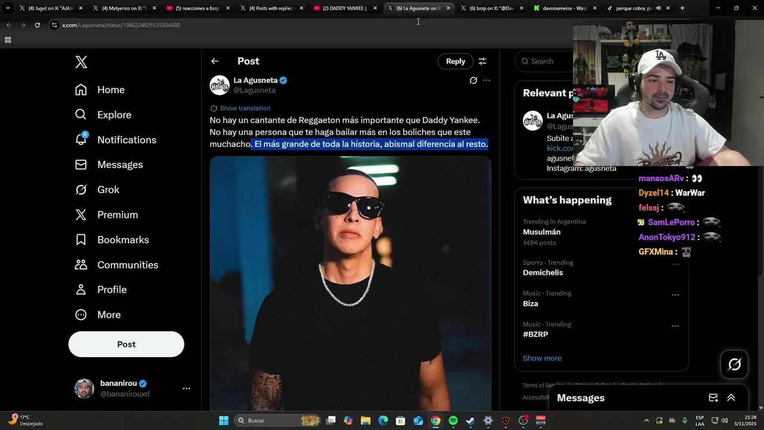
Task: Open Microsoft Edge from the taskbar
Action: (383, 420)
